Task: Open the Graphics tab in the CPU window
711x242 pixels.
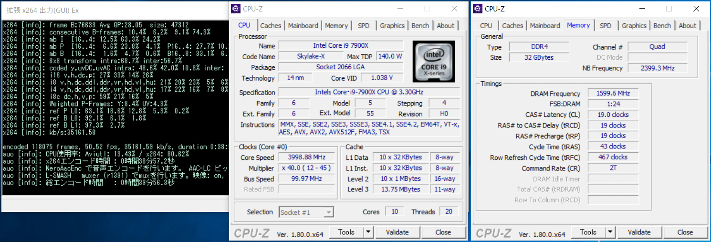Action: pos(392,26)
